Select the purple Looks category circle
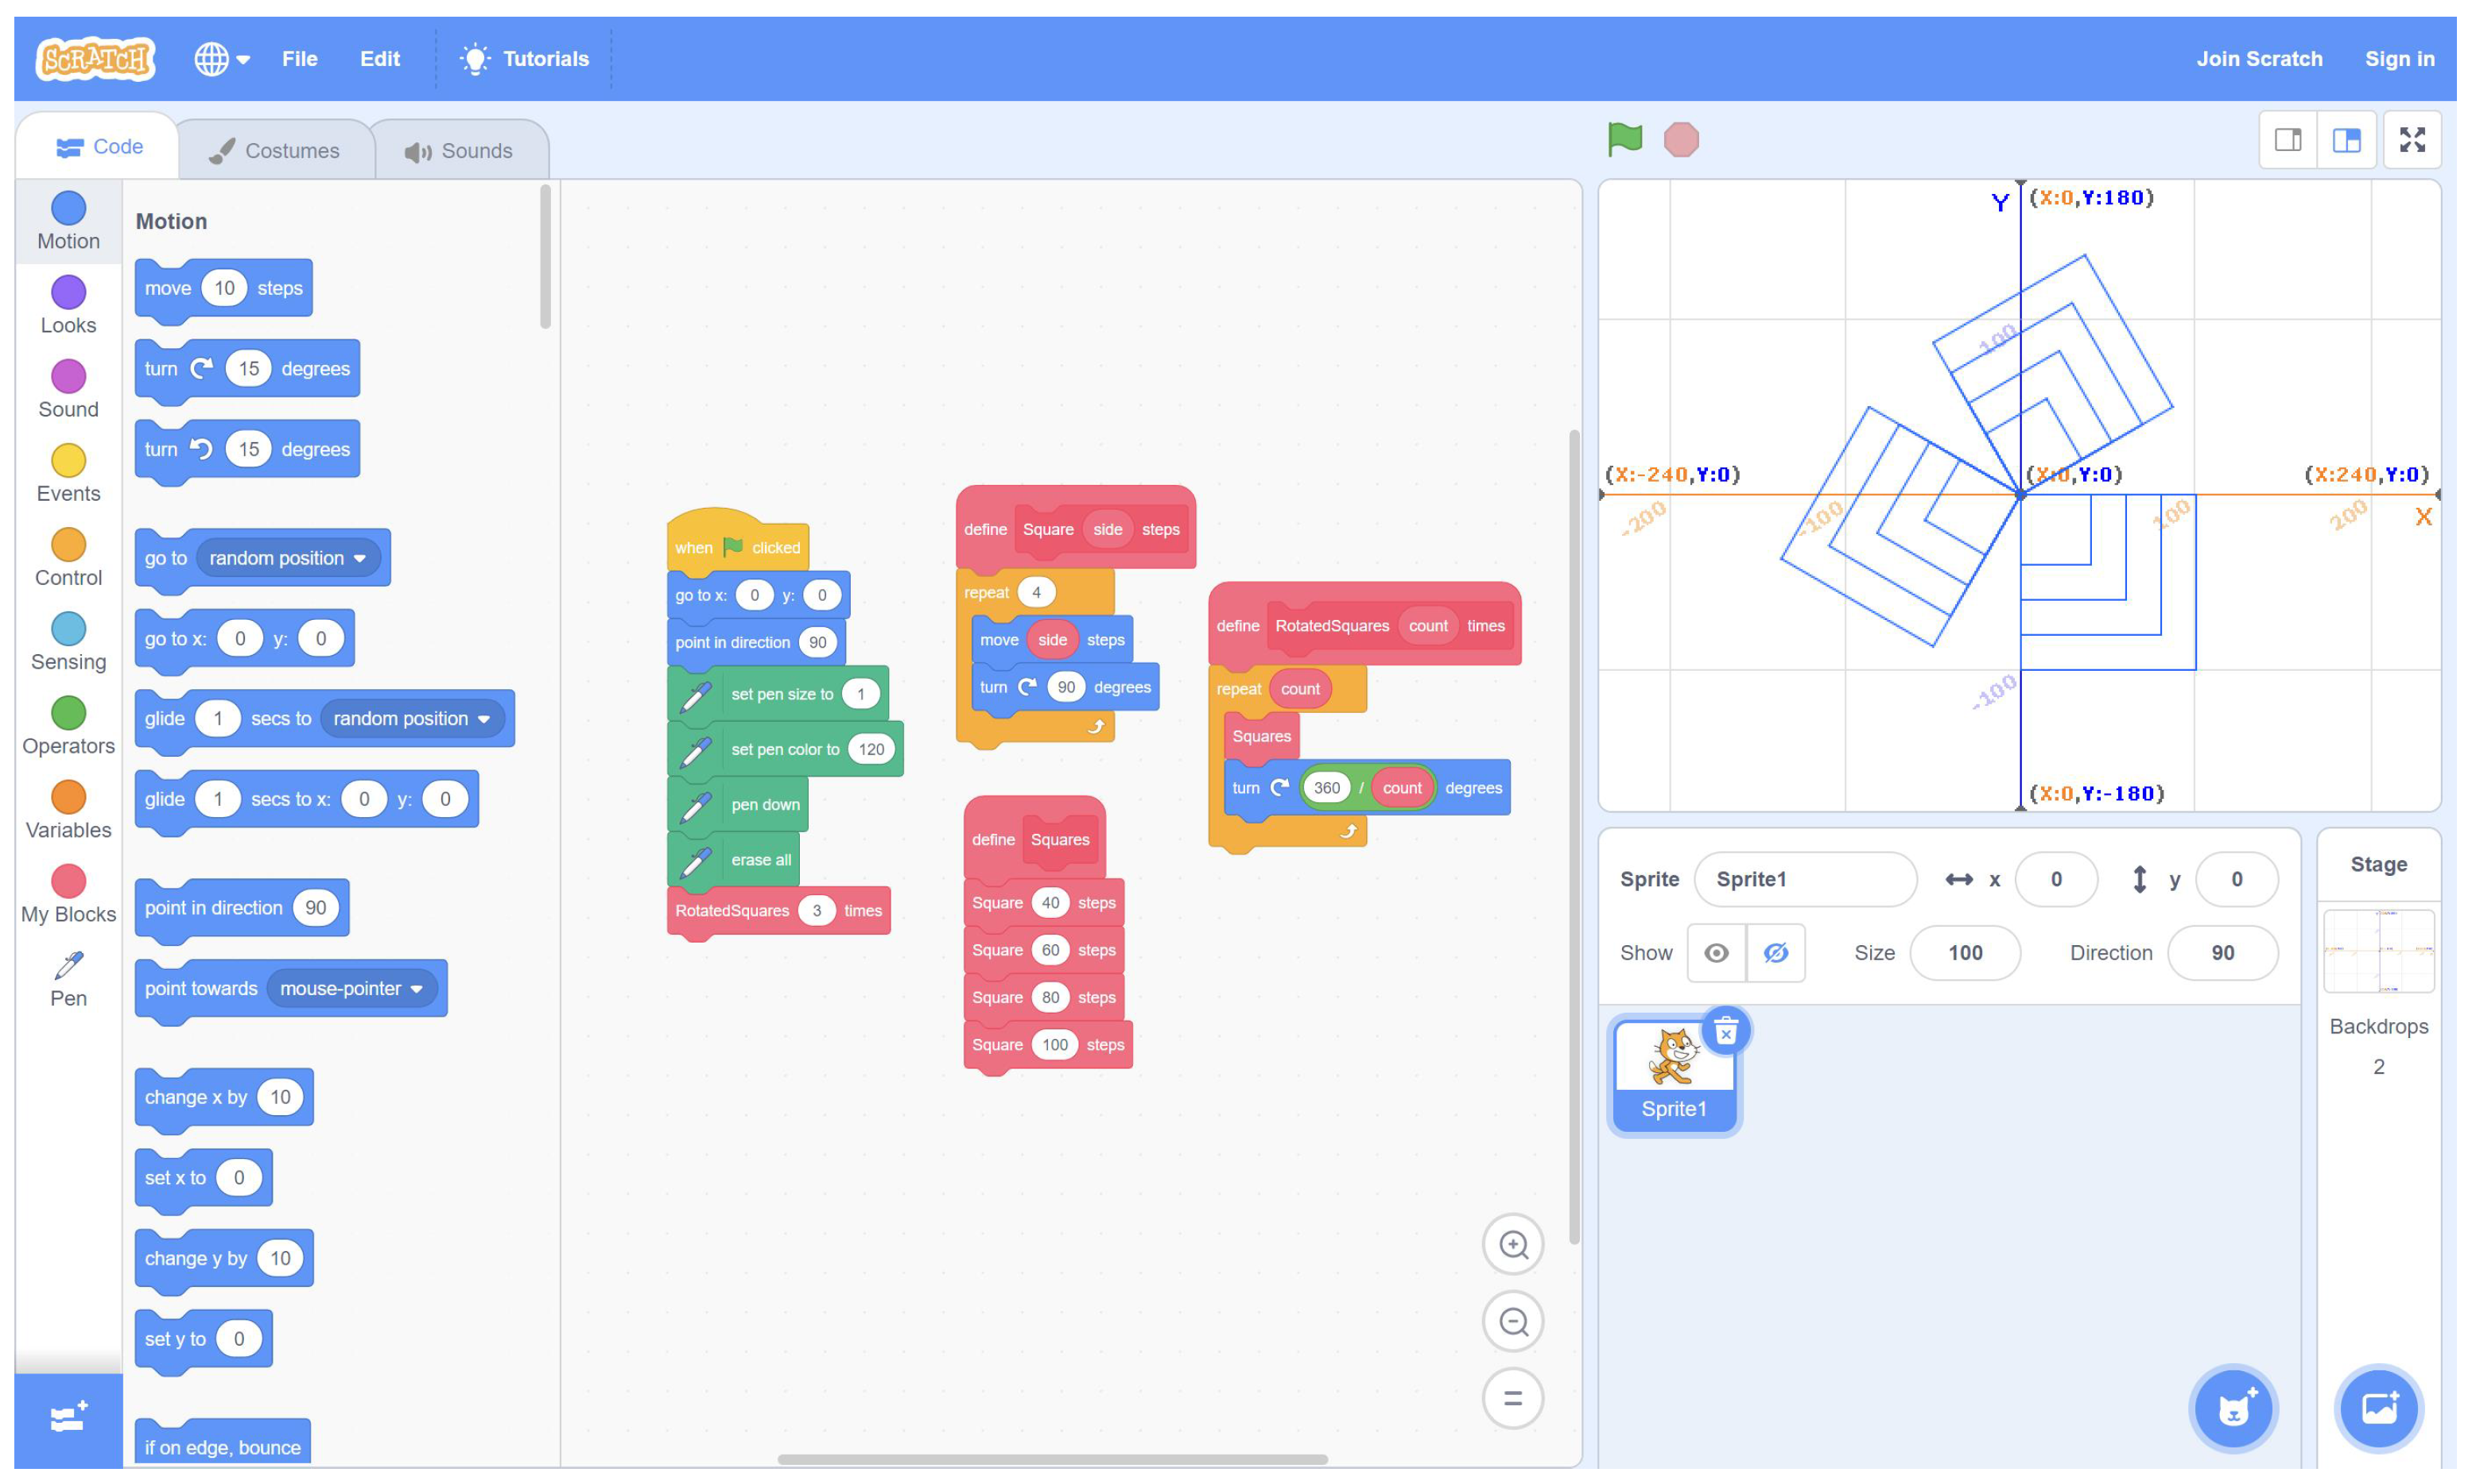 click(x=68, y=293)
